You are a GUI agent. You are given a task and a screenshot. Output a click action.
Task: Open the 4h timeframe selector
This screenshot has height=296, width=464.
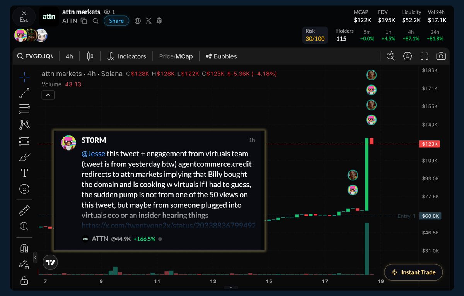point(69,56)
